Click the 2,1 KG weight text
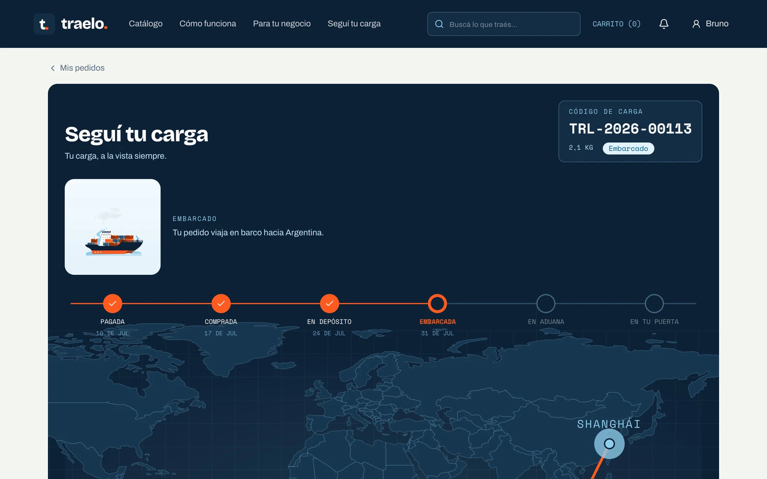 [581, 147]
